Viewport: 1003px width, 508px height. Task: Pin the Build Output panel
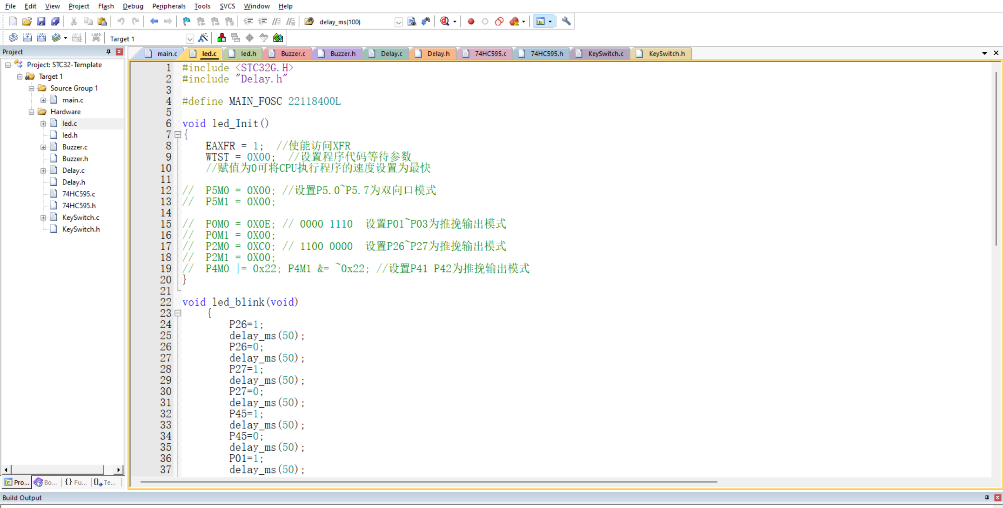pos(987,497)
